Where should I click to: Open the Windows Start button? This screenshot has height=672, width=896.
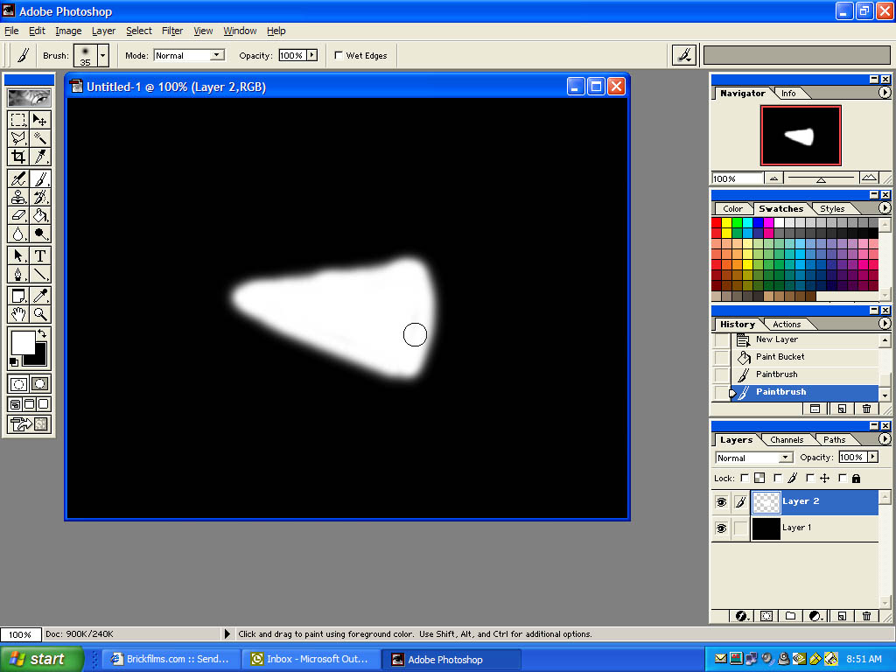[x=42, y=659]
